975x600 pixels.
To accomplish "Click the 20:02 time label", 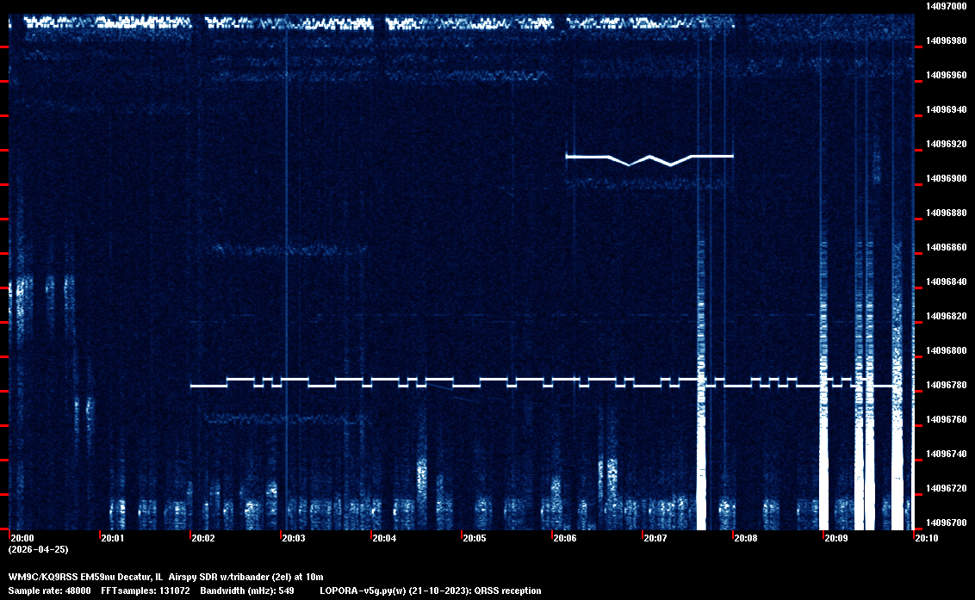I will click(x=202, y=538).
